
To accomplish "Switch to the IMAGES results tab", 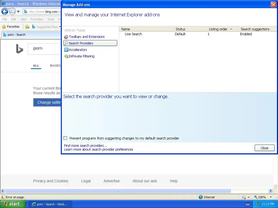I will tap(55, 66).
